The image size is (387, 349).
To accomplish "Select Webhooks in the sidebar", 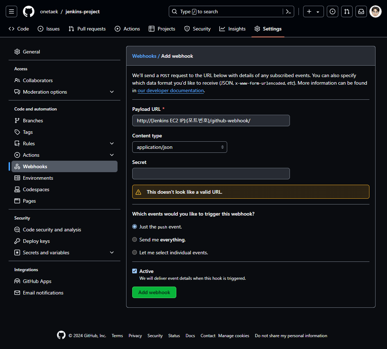I will click(64, 166).
